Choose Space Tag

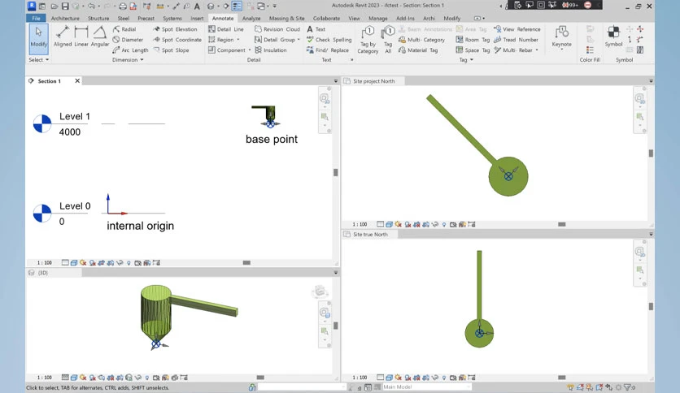473,50
